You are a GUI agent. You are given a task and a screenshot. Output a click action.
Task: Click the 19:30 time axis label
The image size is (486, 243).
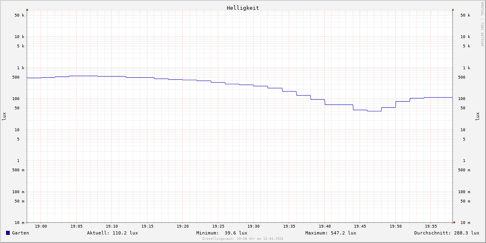[x=254, y=226]
